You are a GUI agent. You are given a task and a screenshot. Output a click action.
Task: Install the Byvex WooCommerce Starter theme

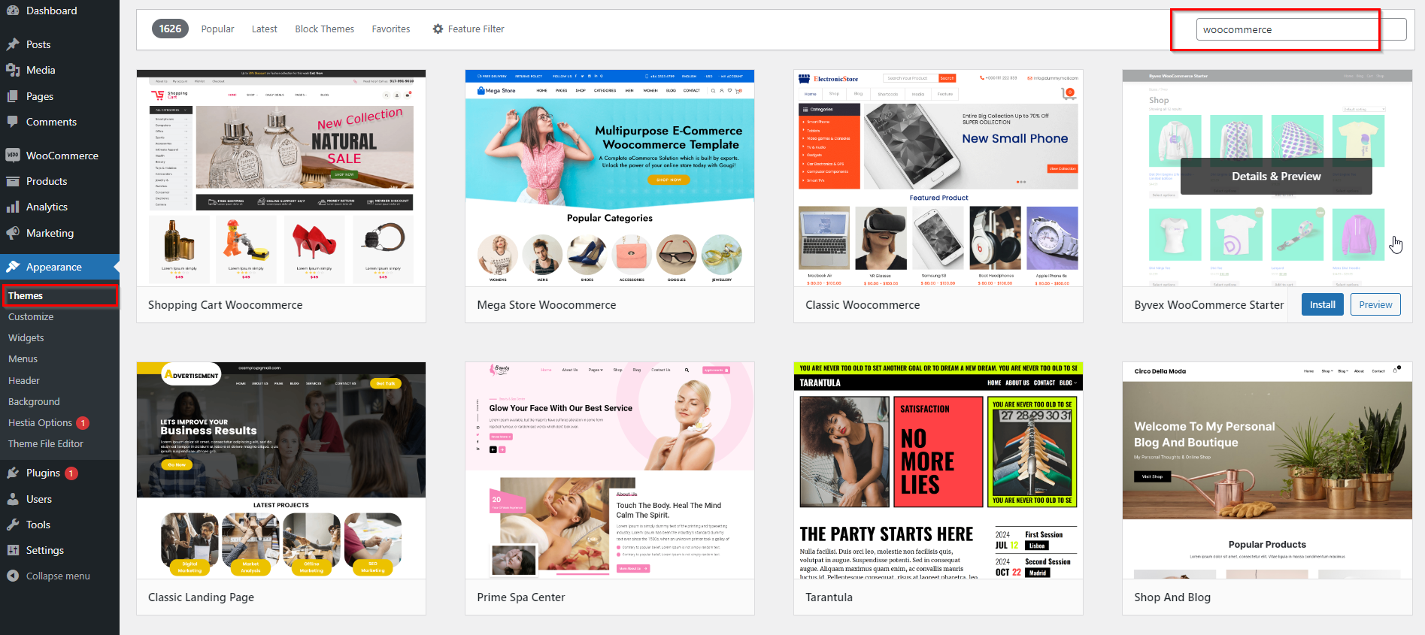[1322, 304]
